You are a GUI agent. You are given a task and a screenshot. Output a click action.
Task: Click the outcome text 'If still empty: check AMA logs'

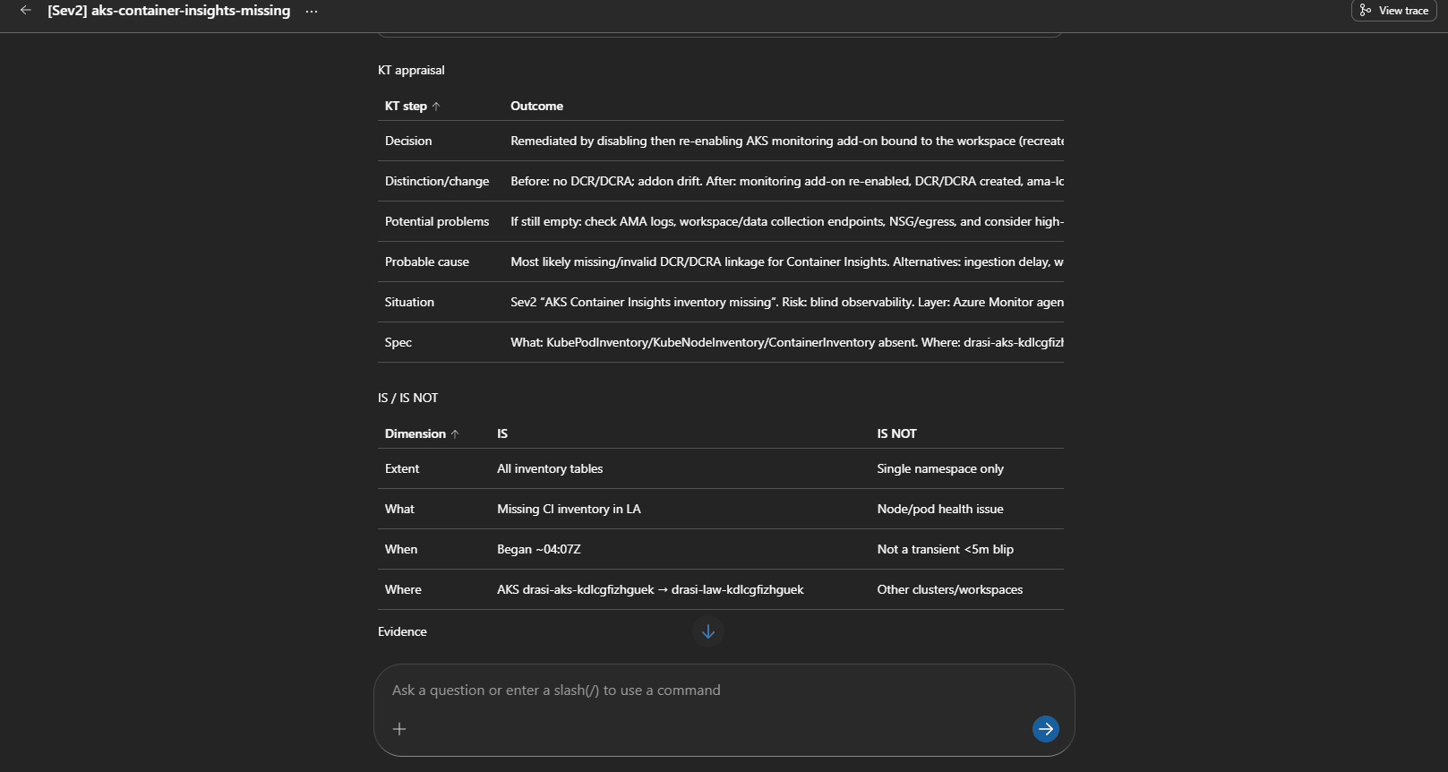tap(787, 221)
